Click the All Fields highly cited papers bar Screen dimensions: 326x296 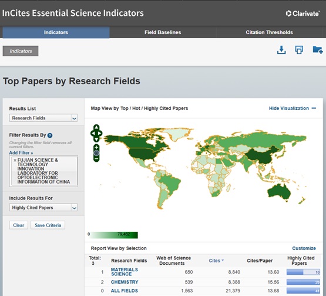303,291
